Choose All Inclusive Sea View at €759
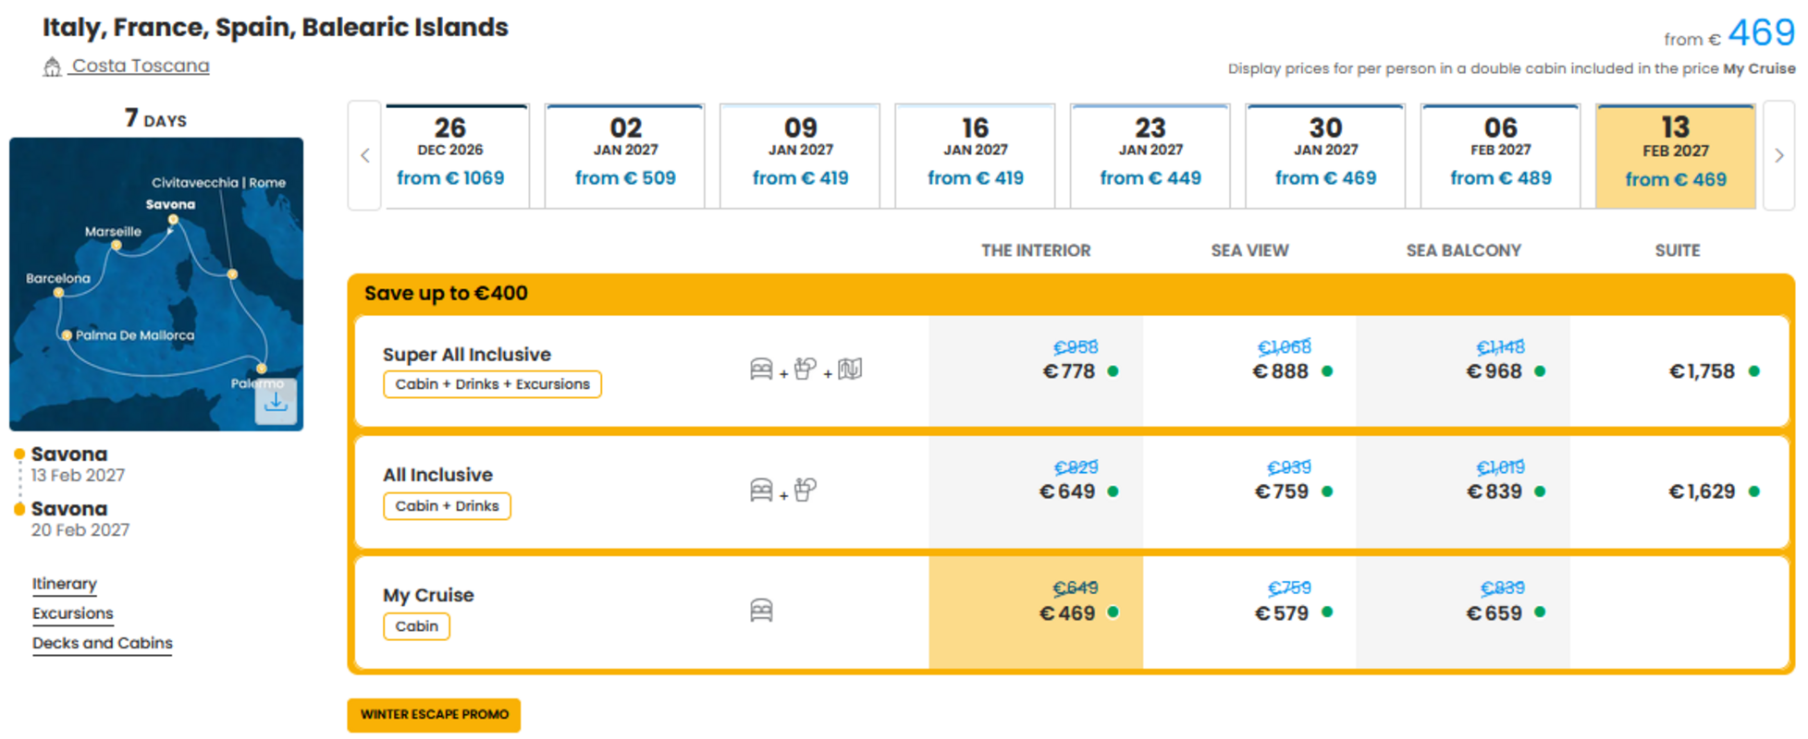The image size is (1808, 739). (1249, 491)
